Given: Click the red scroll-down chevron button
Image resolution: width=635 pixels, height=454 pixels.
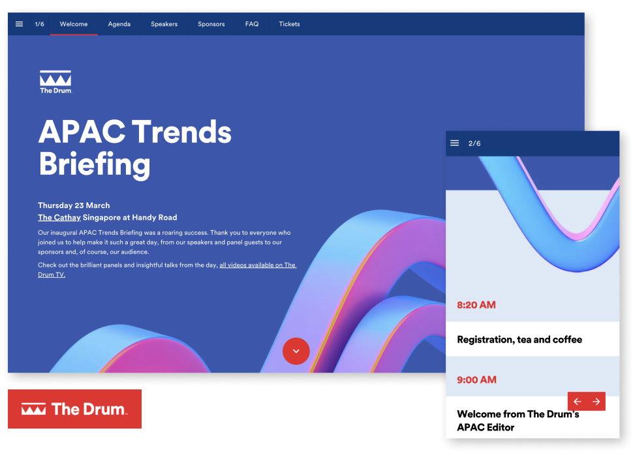Looking at the screenshot, I should click(296, 351).
